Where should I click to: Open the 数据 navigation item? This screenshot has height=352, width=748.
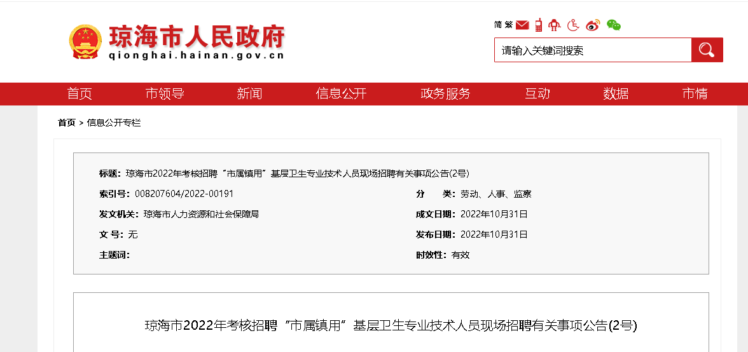pos(616,94)
